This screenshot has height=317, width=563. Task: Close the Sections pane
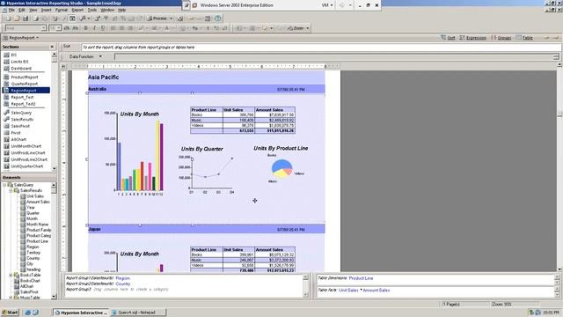point(52,47)
